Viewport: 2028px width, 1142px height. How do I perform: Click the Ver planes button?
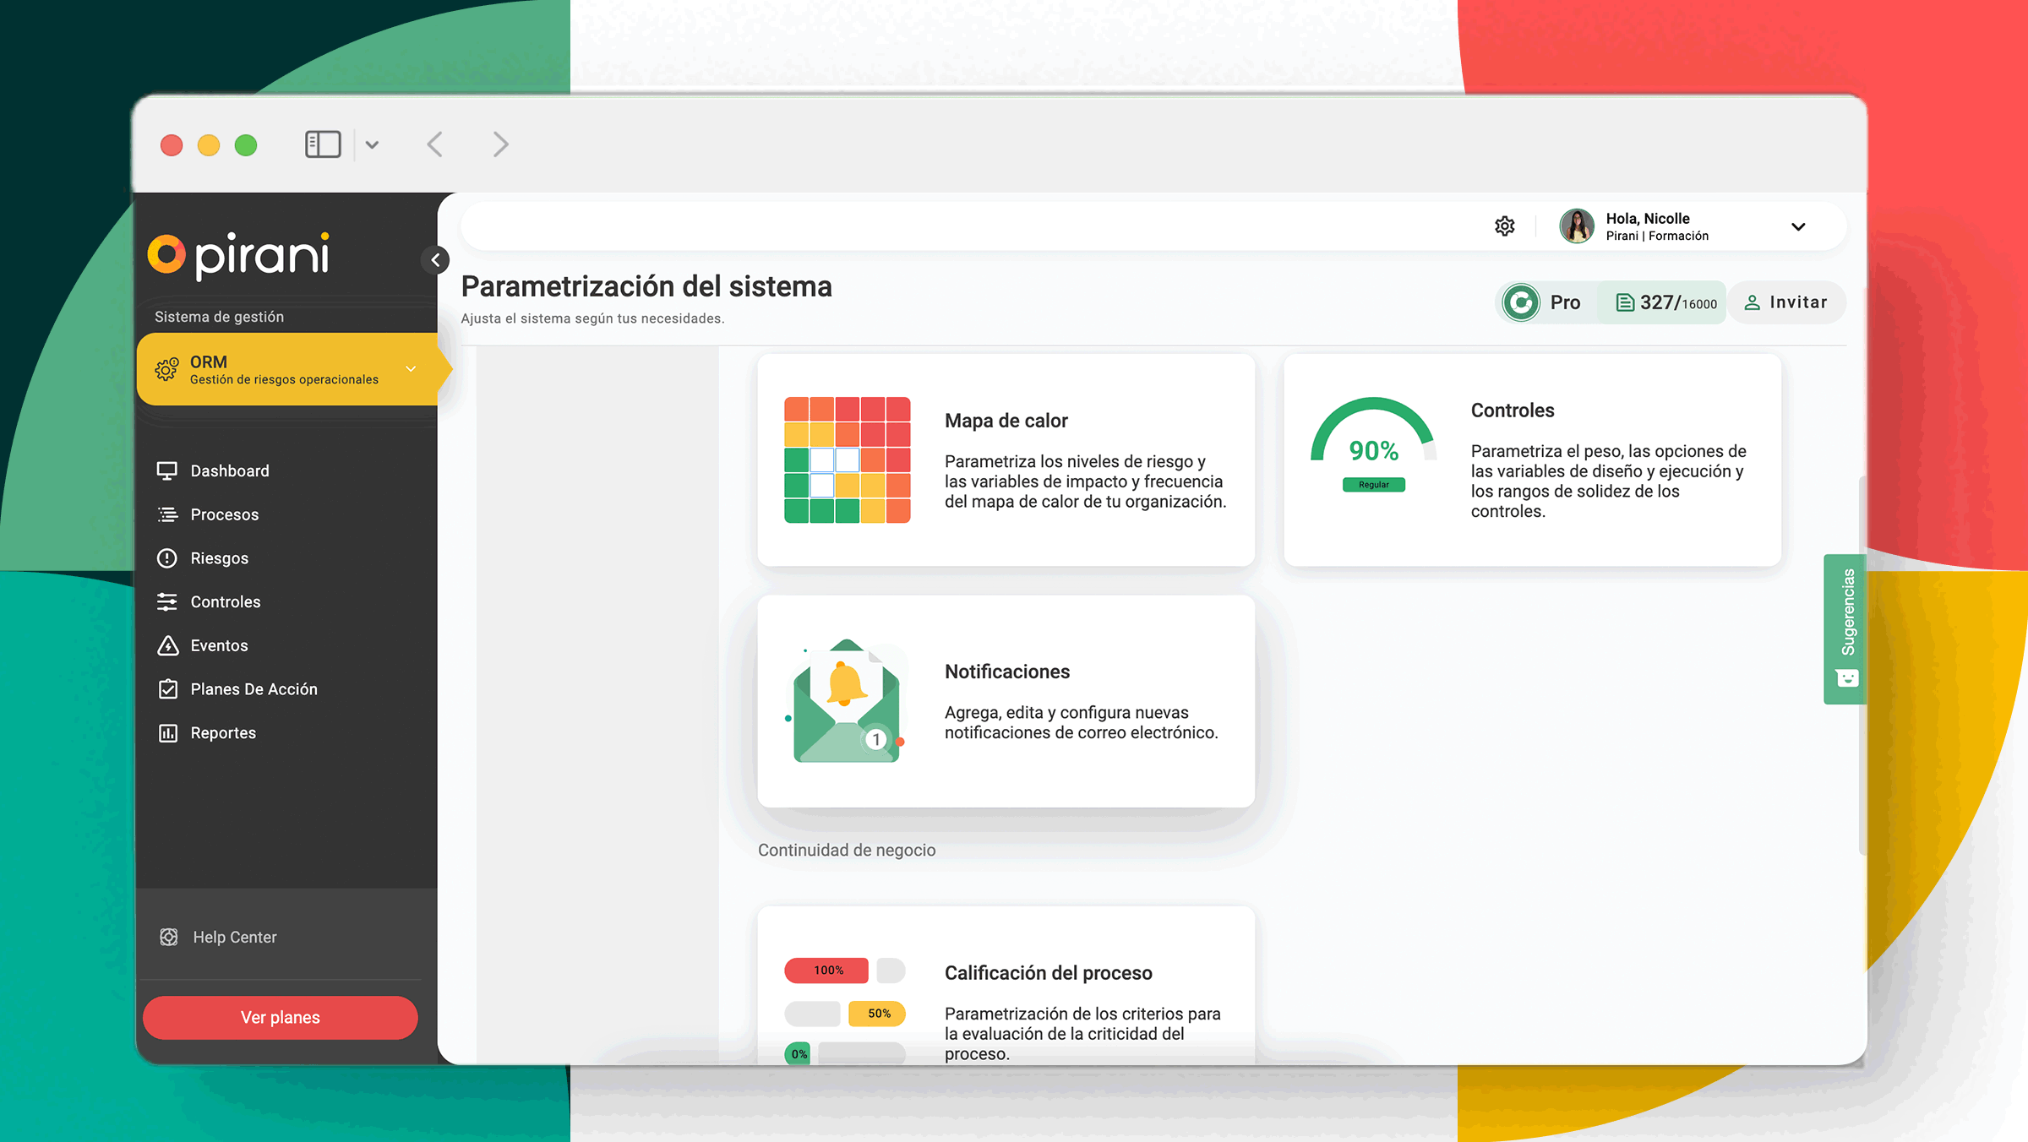pos(280,1017)
